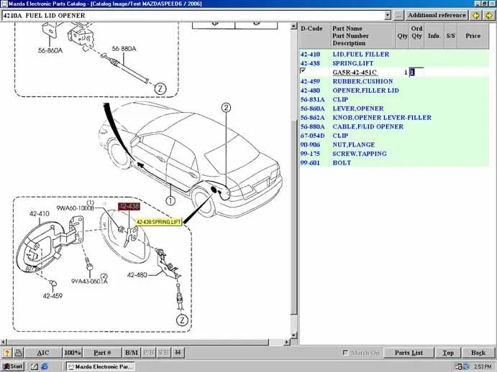Click the Additional reference button
This screenshot has width=497, height=372.
click(436, 15)
